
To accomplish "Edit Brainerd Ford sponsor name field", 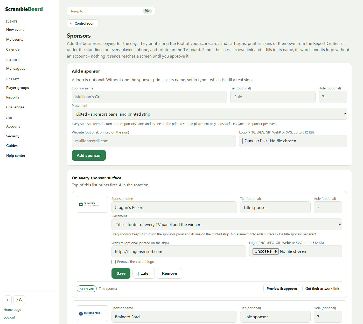I will (x=174, y=317).
